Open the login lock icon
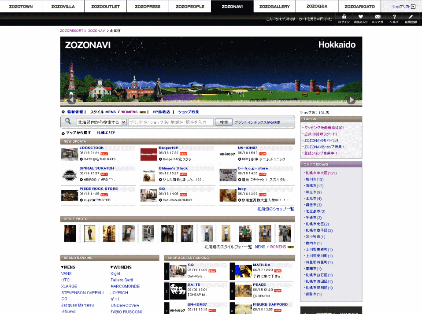 [344, 19]
